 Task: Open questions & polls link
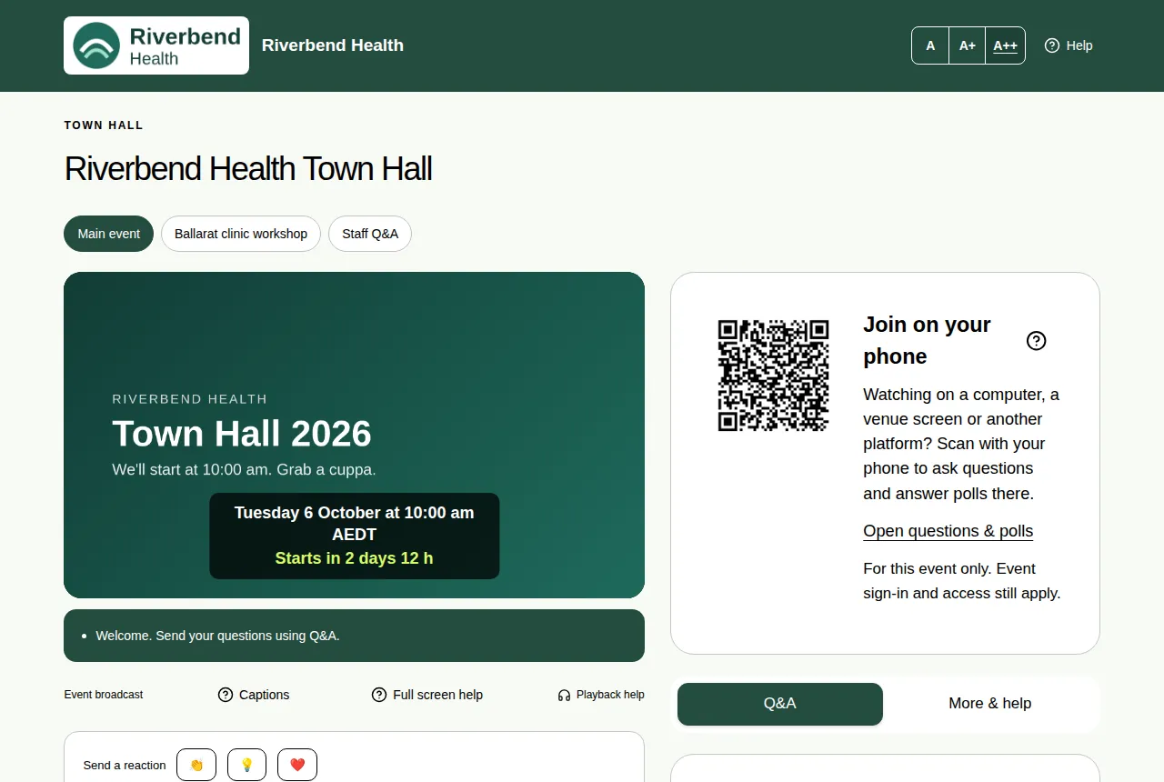tap(948, 531)
